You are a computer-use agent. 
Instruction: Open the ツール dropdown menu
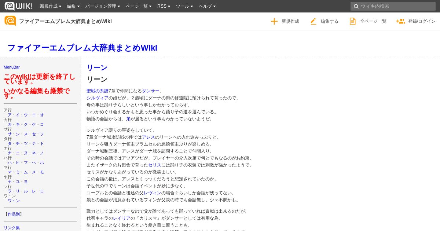[184, 6]
